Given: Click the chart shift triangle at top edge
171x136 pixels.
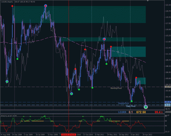Looking at the screenshot, I should [148, 1].
